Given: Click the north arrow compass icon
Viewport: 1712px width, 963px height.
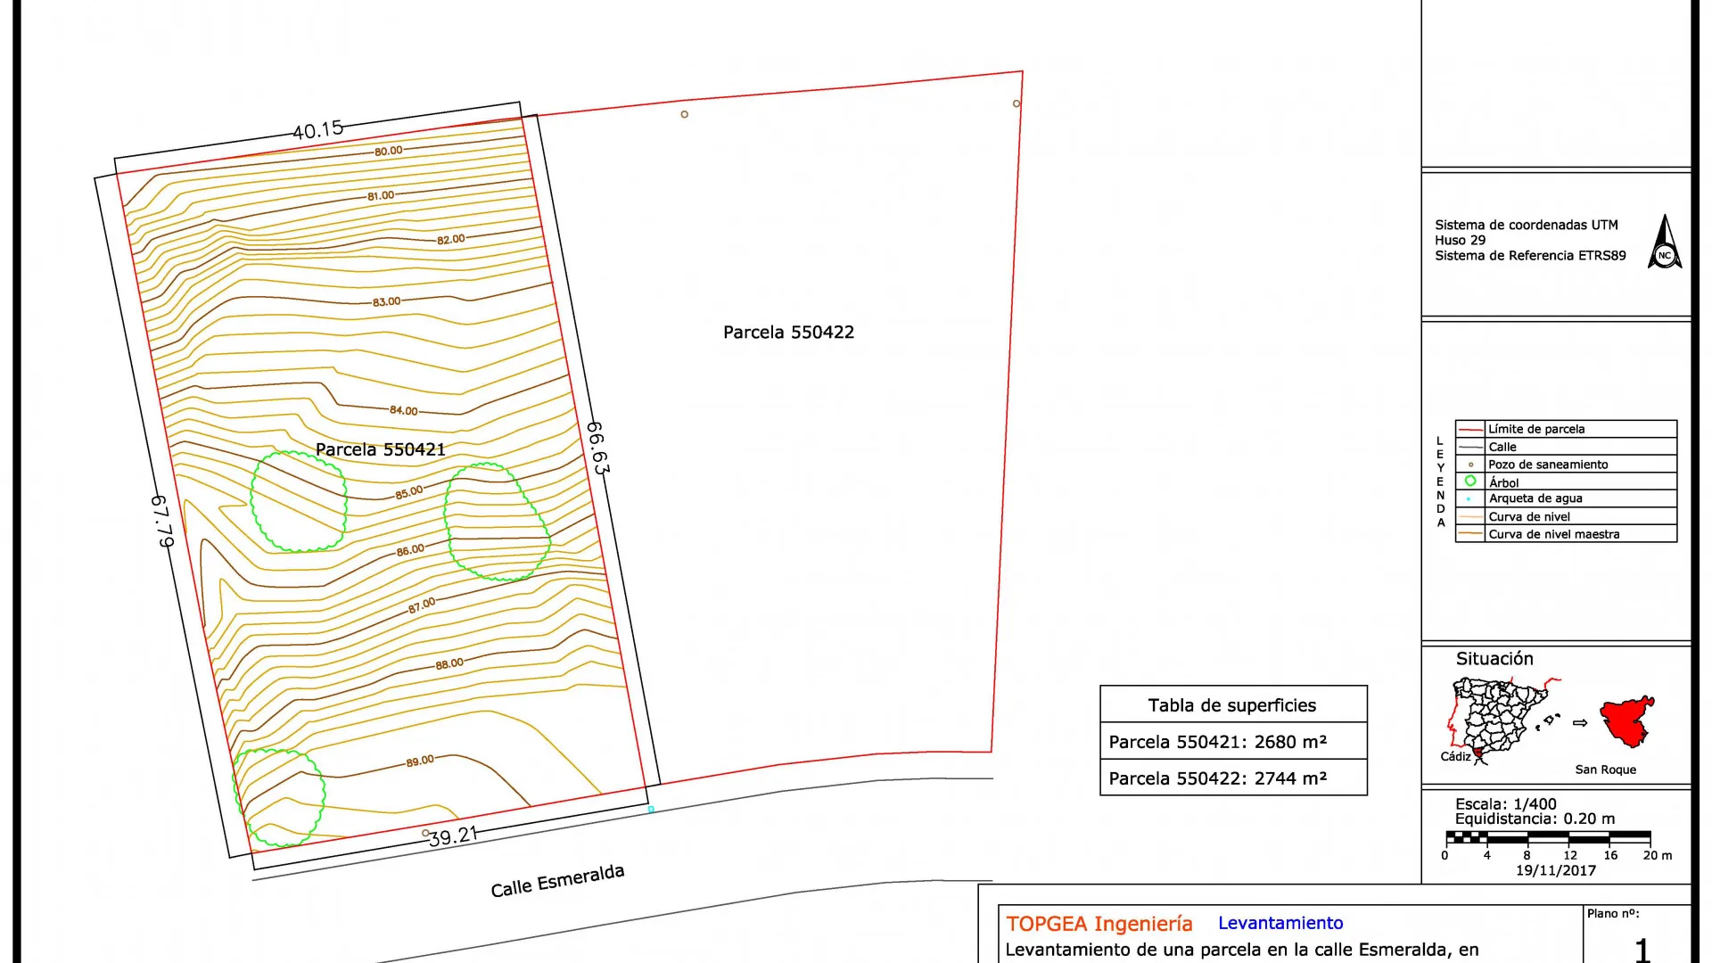Looking at the screenshot, I should [x=1666, y=247].
